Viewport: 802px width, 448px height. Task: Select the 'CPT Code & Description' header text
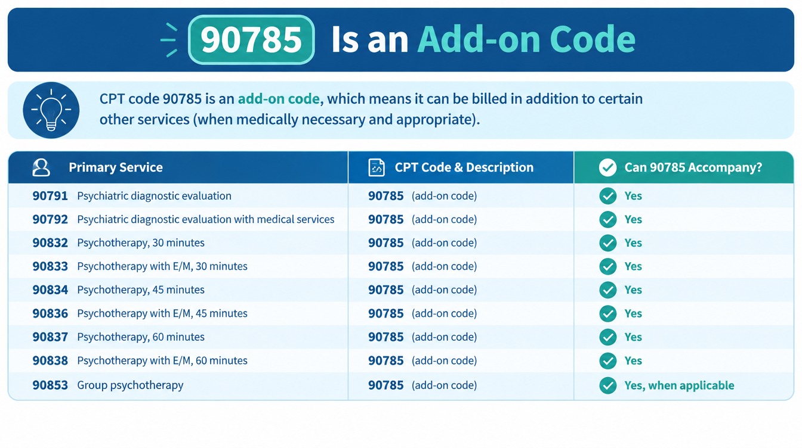(x=464, y=167)
